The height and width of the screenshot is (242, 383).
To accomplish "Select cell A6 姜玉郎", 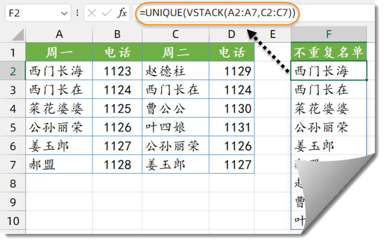I will [x=59, y=146].
